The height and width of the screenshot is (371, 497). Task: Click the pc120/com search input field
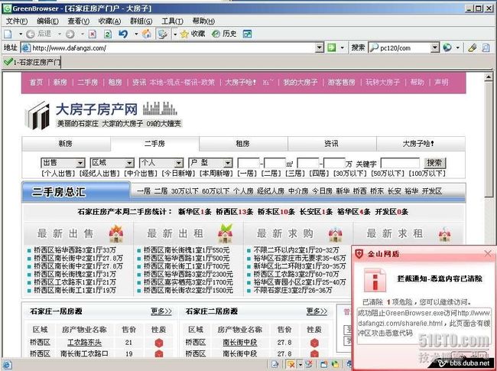405,48
